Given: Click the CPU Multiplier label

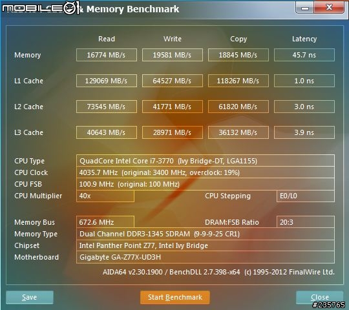Looking at the screenshot, I should click(38, 196).
